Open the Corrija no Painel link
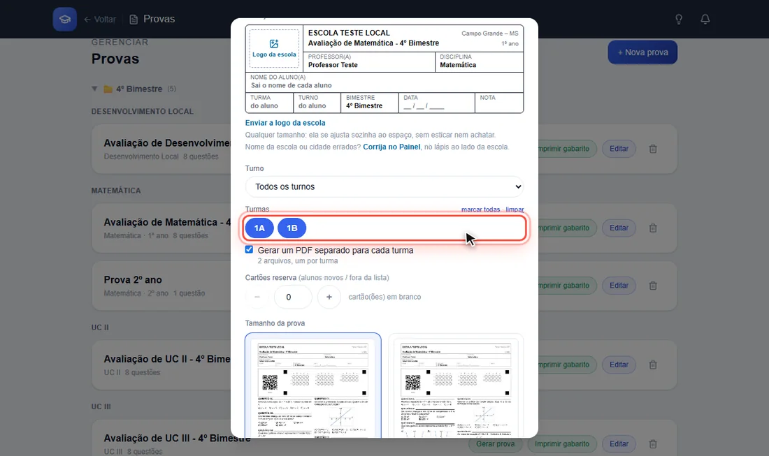Image resolution: width=769 pixels, height=456 pixels. 391,147
